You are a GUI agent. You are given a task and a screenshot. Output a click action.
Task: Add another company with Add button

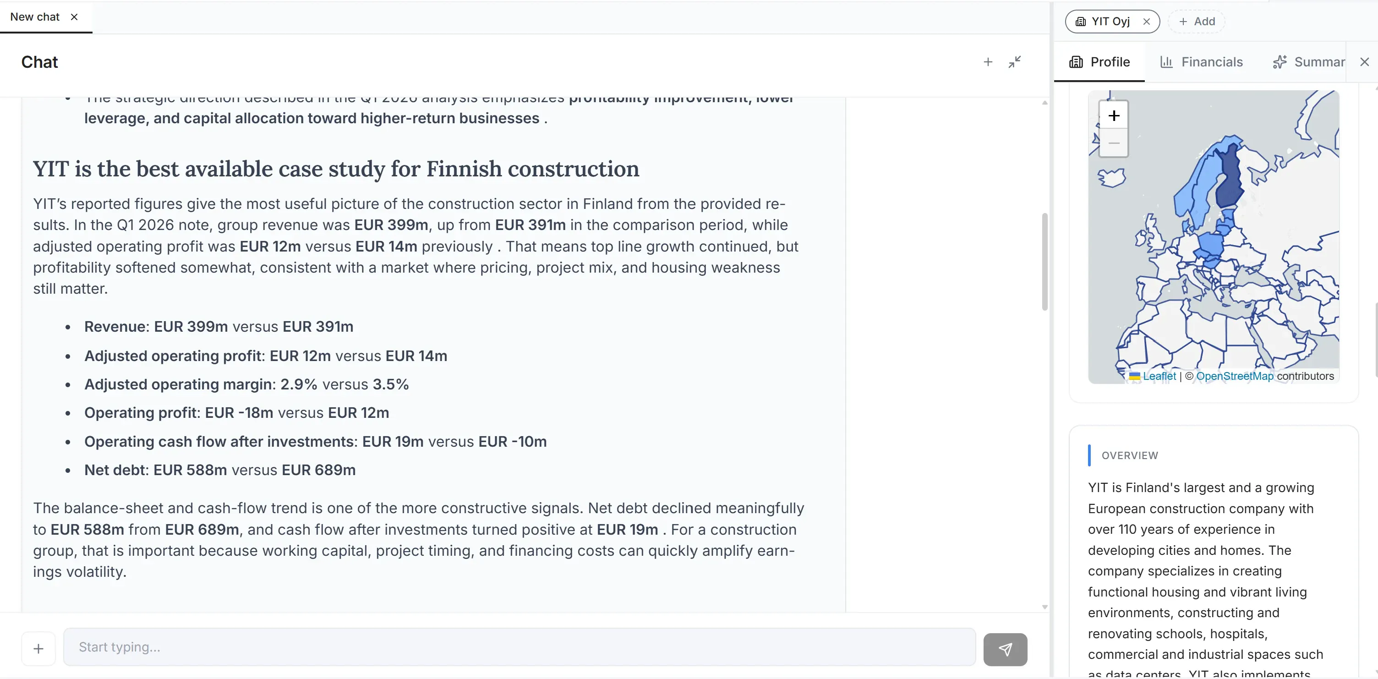click(1197, 22)
